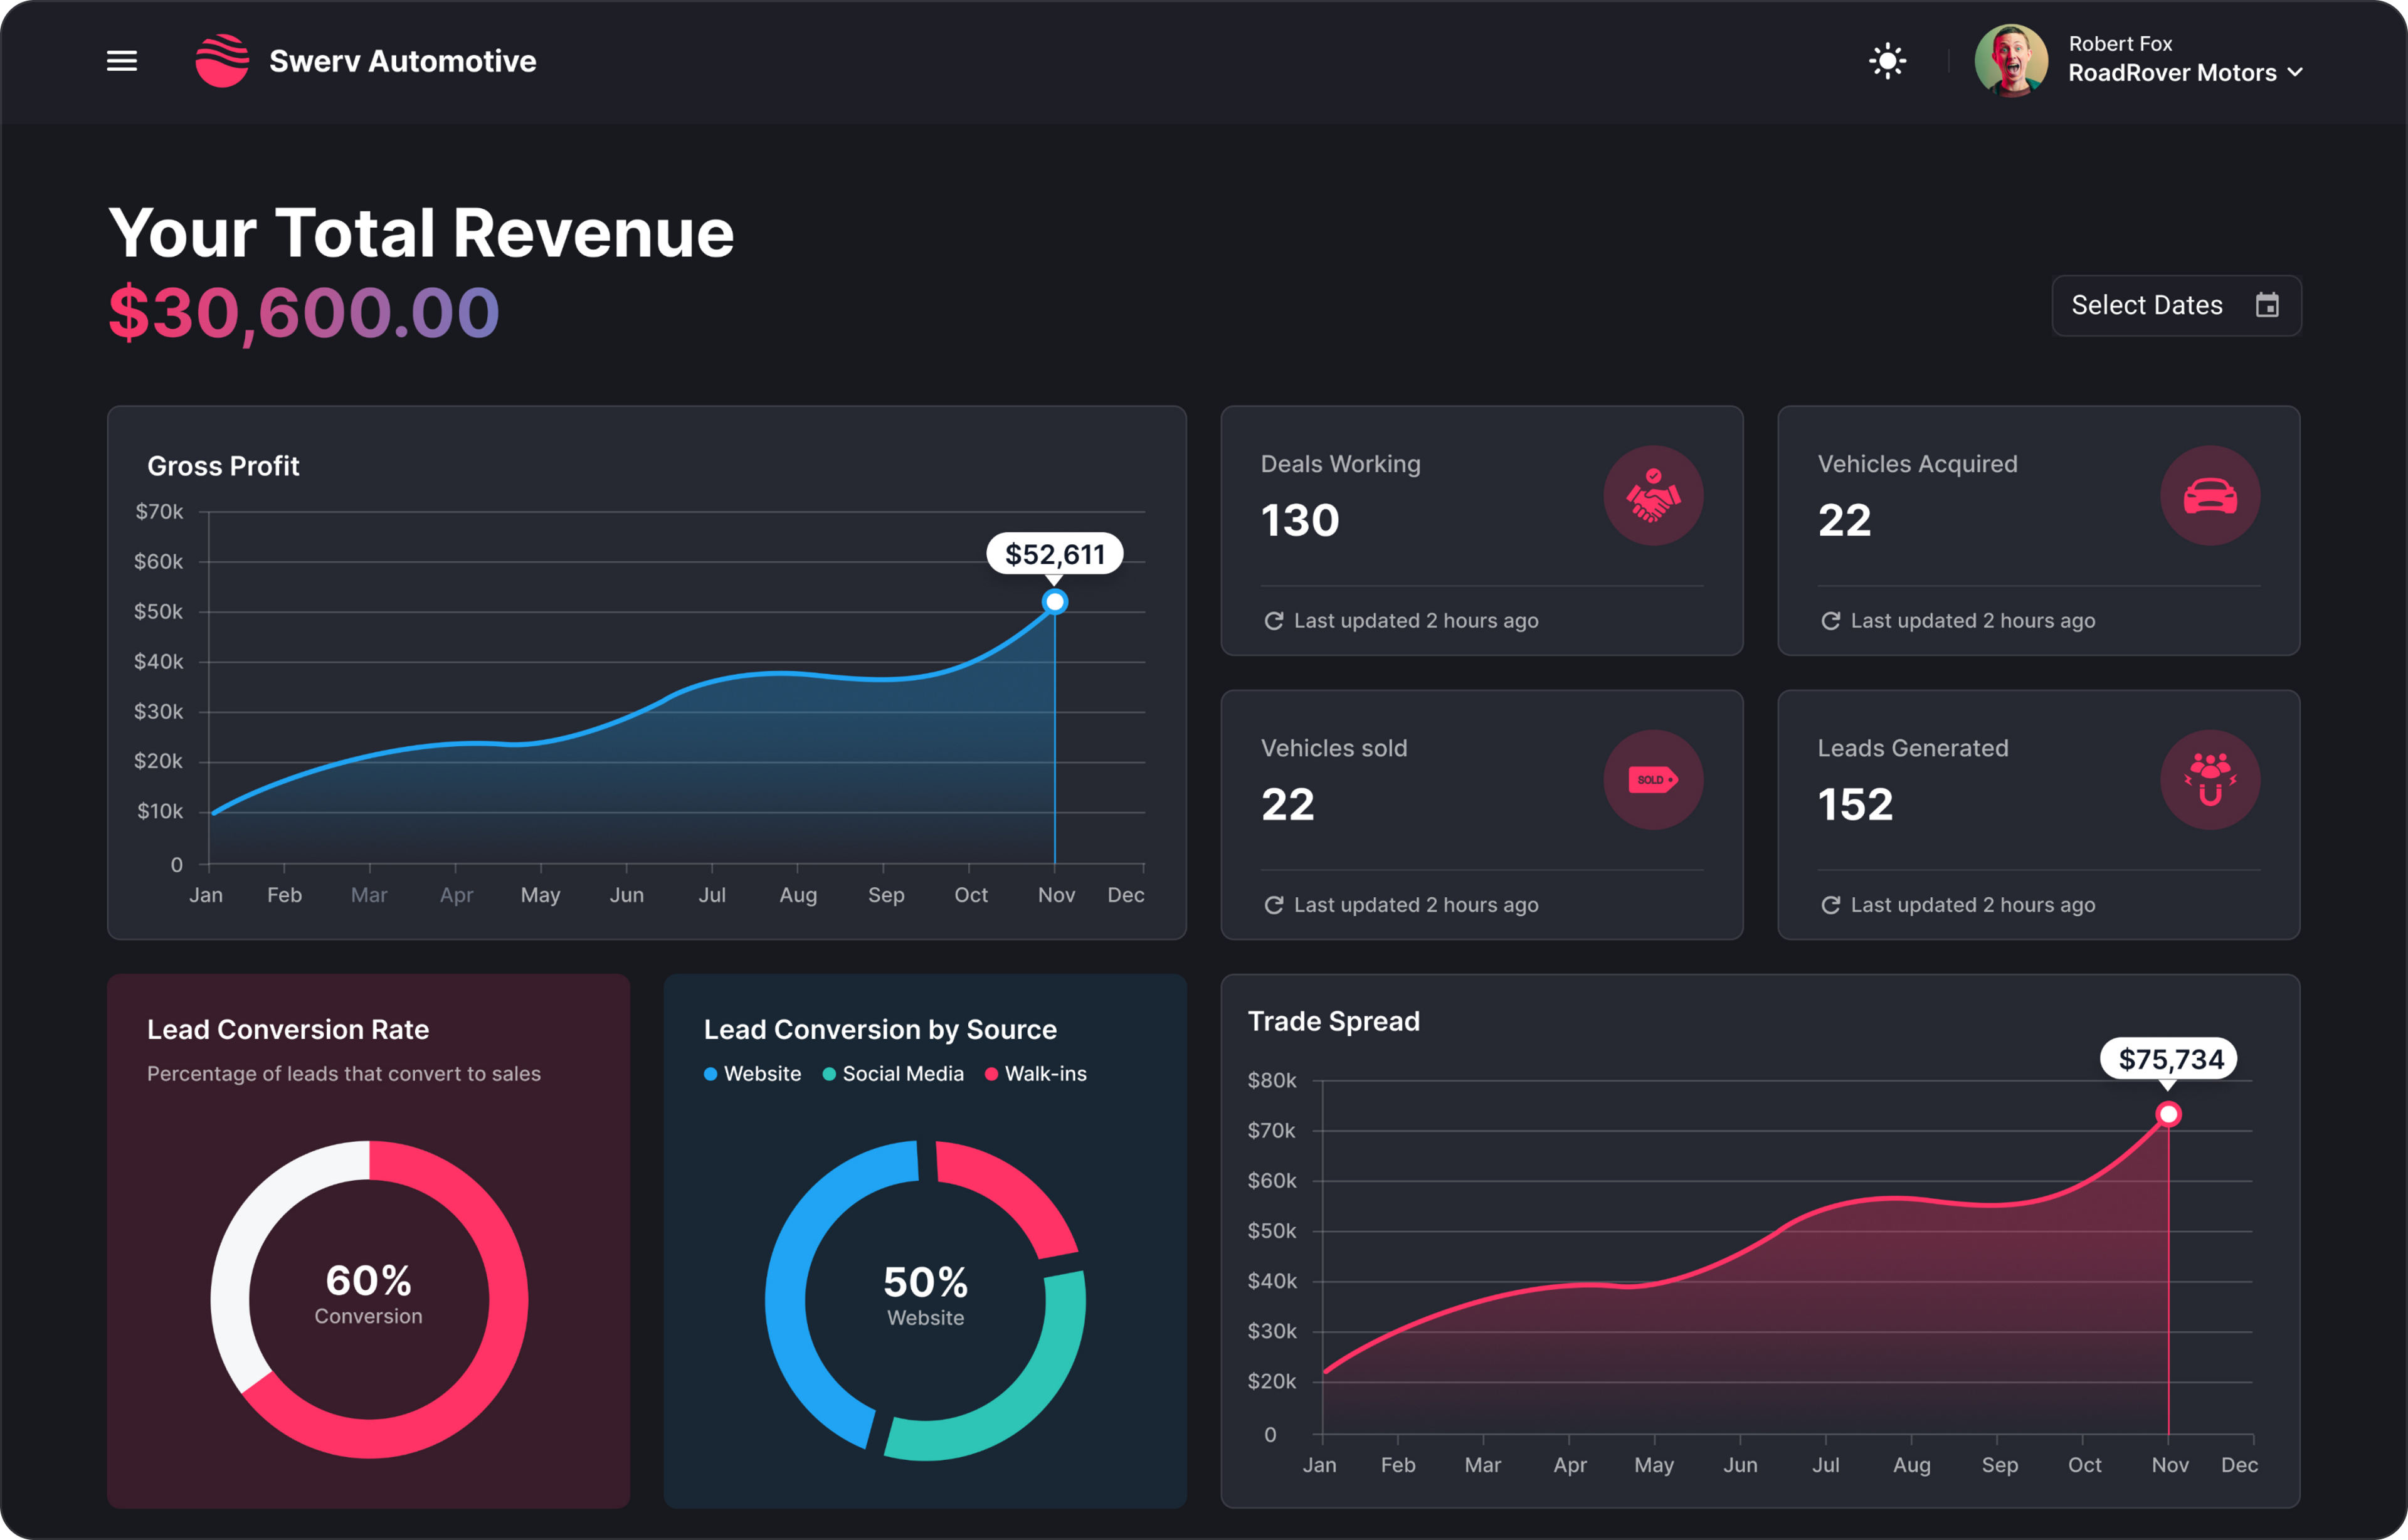Click the Lead Conversion by Source heading
Screen dimensions: 2408x1540
click(880, 1029)
